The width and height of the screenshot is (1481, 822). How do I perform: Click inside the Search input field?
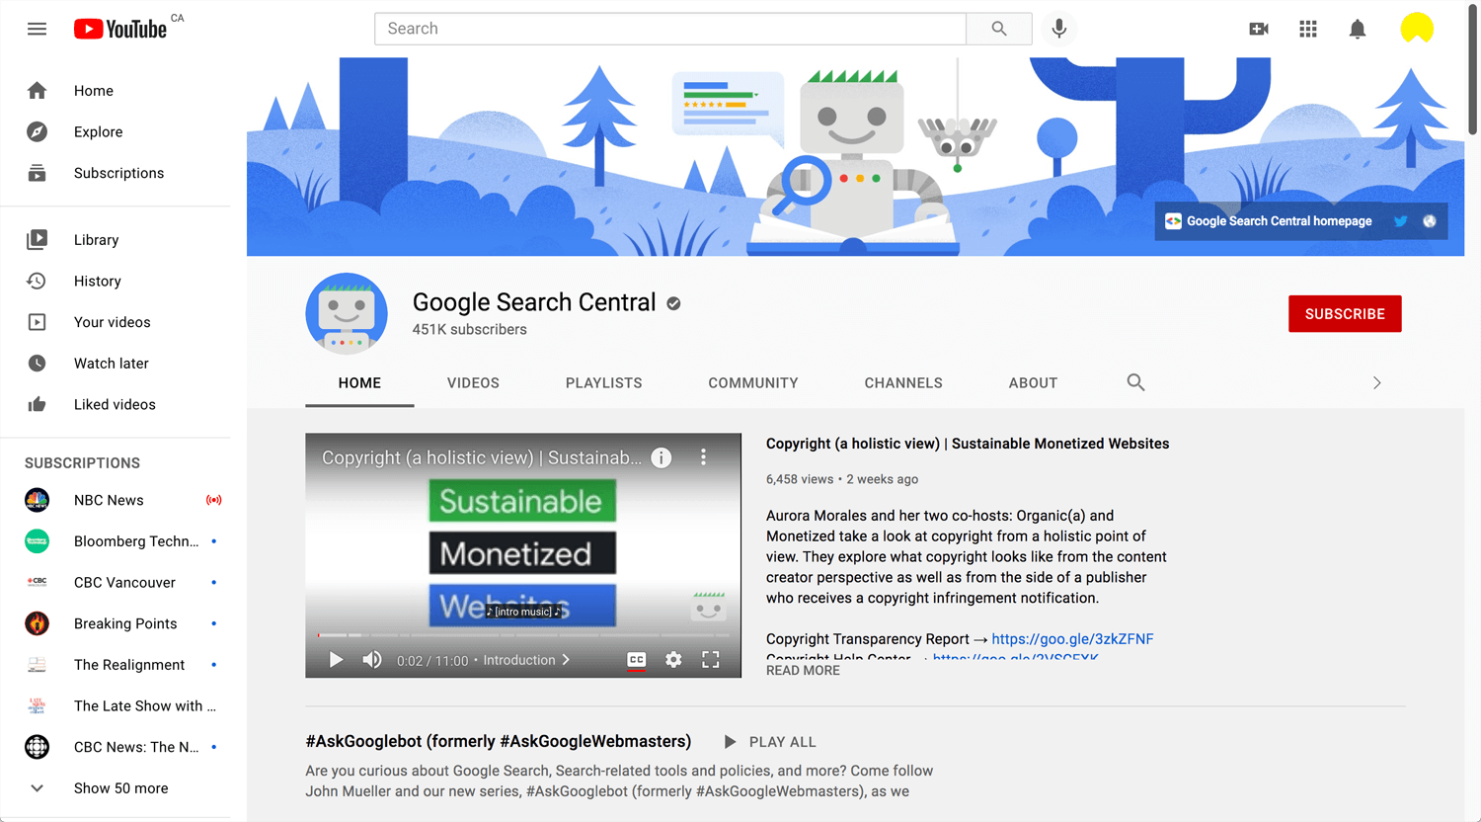670,29
